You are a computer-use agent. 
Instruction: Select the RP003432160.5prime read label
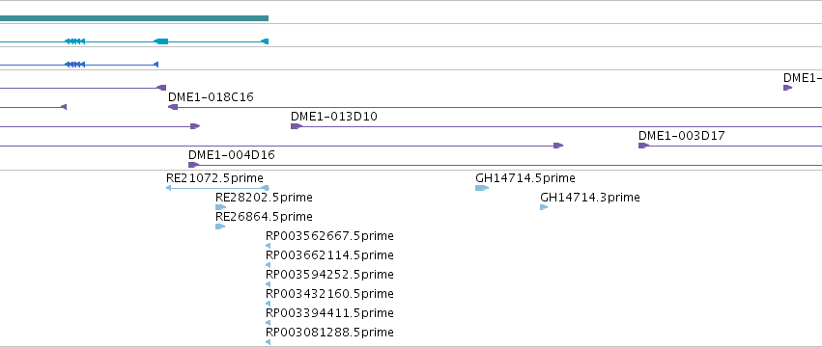[329, 294]
